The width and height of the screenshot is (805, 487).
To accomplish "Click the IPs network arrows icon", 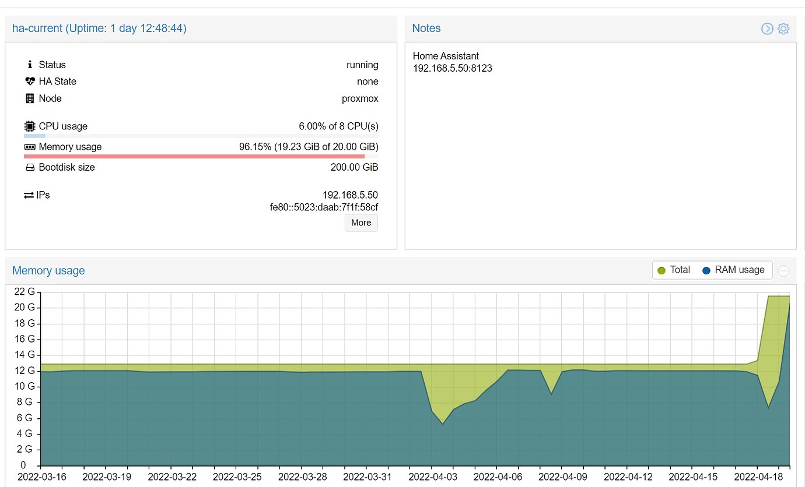I will pyautogui.click(x=29, y=195).
